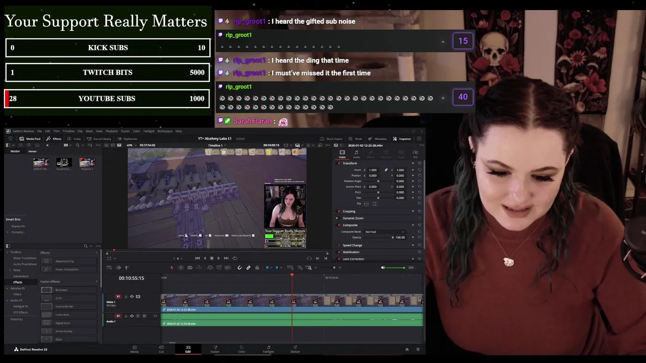Viewport: 646px width, 363px height.
Task: Open the Playback menu
Action: pyautogui.click(x=112, y=131)
